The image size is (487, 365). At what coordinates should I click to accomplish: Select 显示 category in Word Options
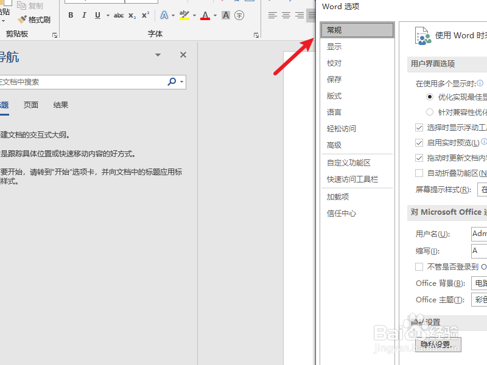click(x=357, y=47)
